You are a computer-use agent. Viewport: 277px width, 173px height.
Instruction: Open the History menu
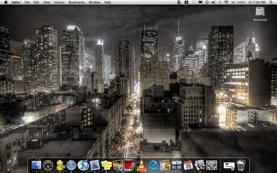(x=59, y=2)
